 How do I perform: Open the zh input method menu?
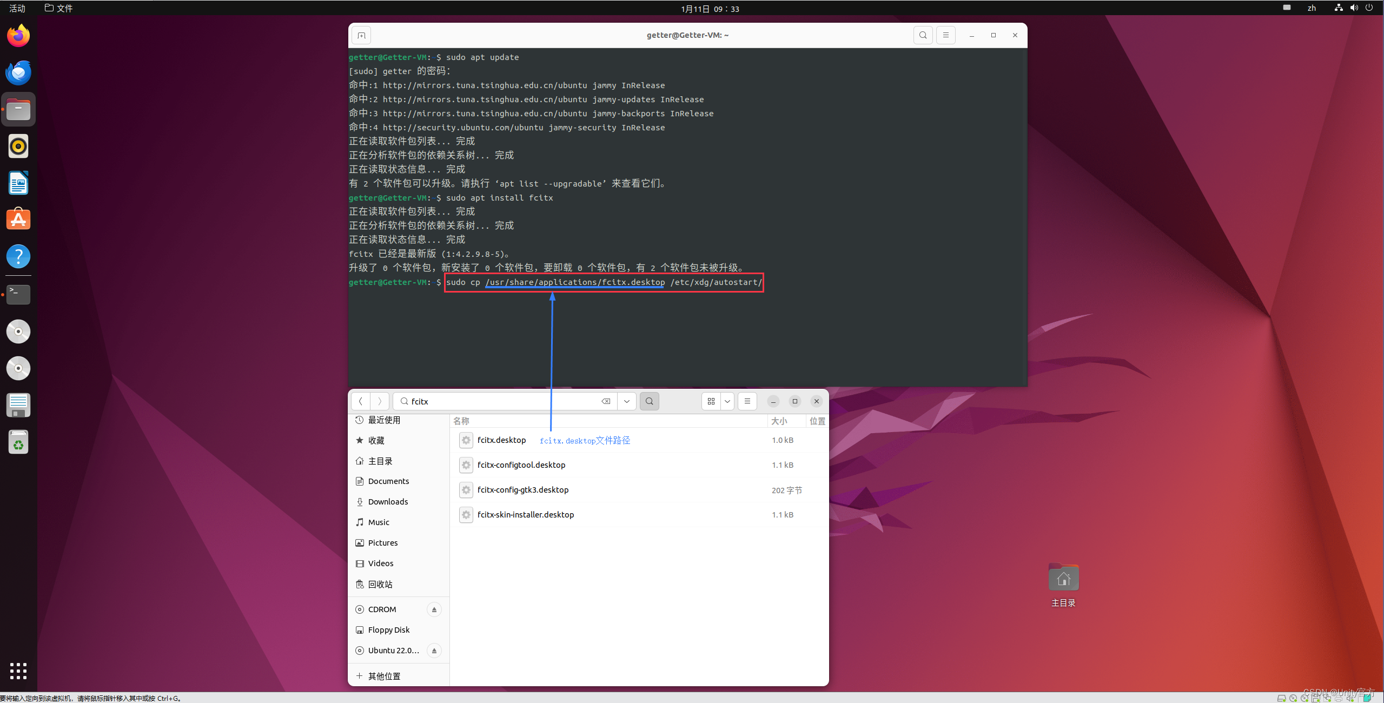[x=1311, y=8]
